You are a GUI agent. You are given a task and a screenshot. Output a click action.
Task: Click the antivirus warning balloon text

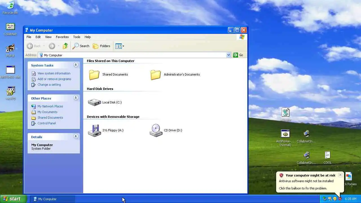pyautogui.click(x=306, y=181)
